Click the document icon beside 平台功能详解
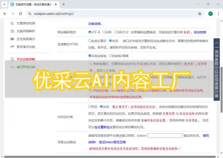The width and height of the screenshot is (223, 158). point(12,59)
